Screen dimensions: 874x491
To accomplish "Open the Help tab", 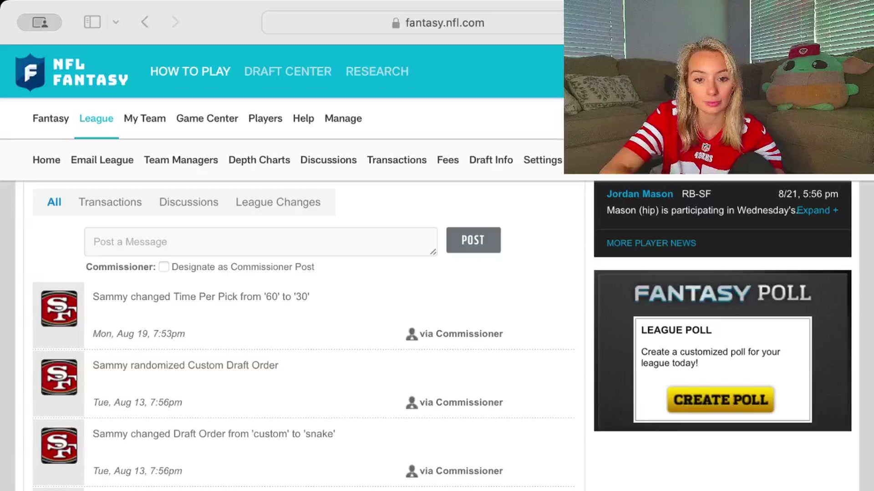I will click(x=303, y=118).
